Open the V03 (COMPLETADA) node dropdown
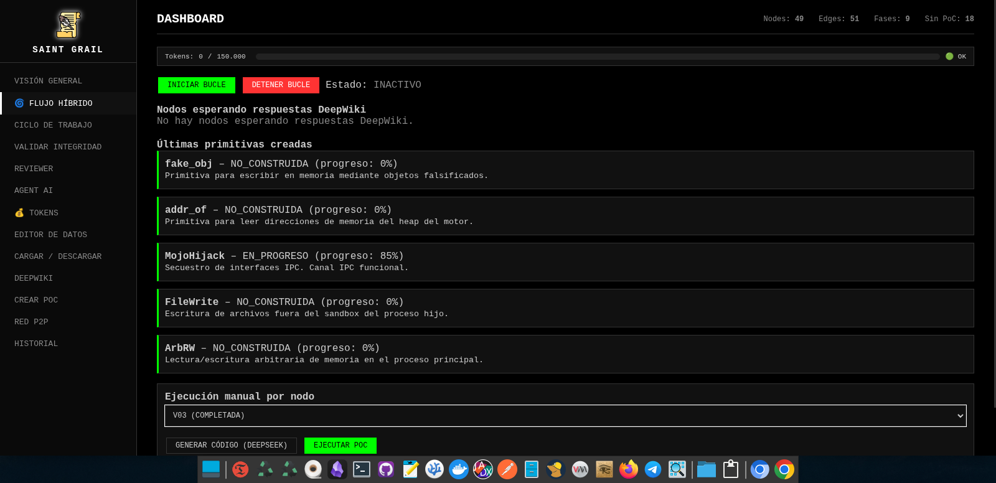Viewport: 996px width, 483px height. [x=565, y=416]
